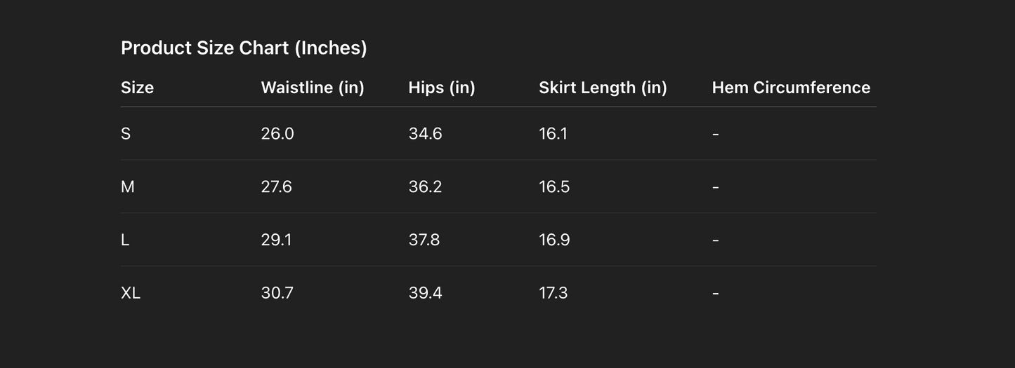Select the 27.6 waistline cell
The image size is (1015, 368).
(277, 186)
